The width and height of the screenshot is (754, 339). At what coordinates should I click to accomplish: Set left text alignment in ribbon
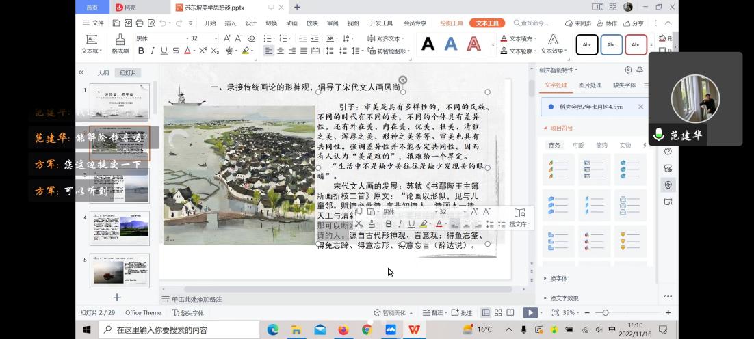[269, 51]
